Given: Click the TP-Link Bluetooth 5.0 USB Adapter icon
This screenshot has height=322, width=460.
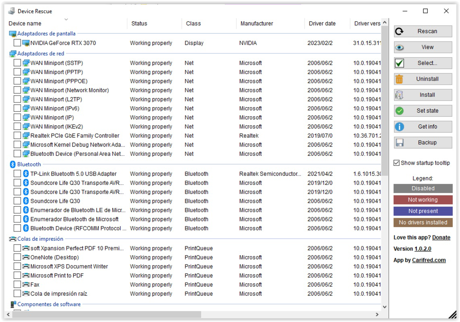Looking at the screenshot, I should point(26,174).
